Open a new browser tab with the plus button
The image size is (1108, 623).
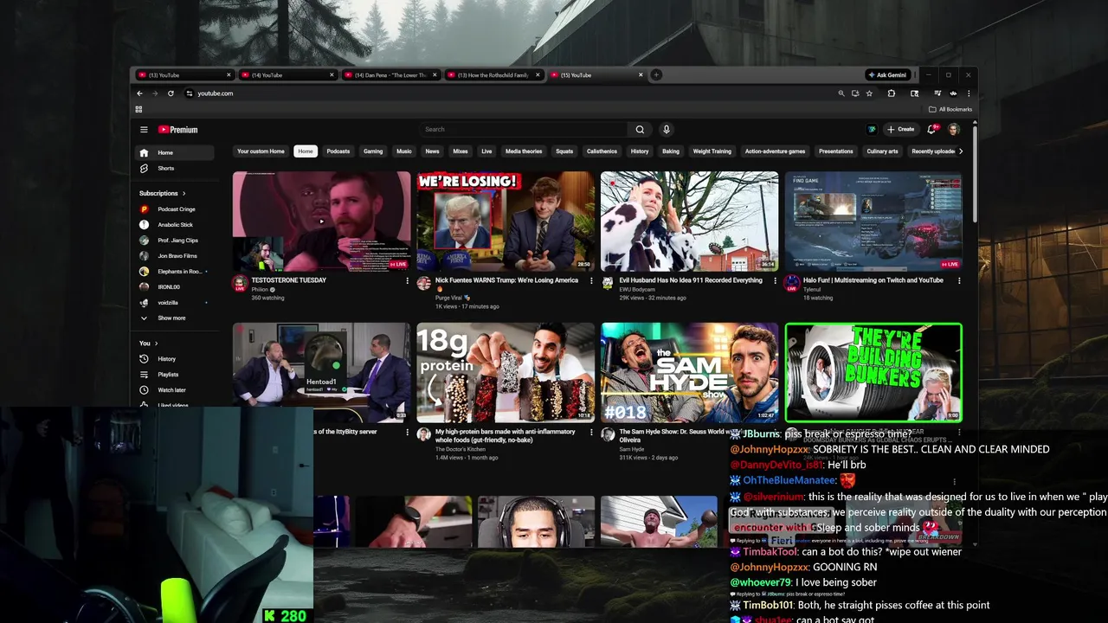coord(656,75)
